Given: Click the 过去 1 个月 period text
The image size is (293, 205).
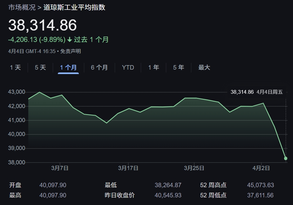Looking at the screenshot, I should [x=91, y=40].
